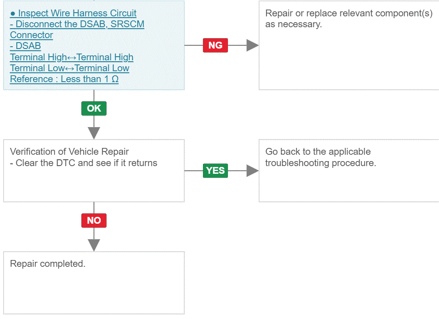Click the green YES badge
The width and height of the screenshot is (439, 319).
click(215, 171)
